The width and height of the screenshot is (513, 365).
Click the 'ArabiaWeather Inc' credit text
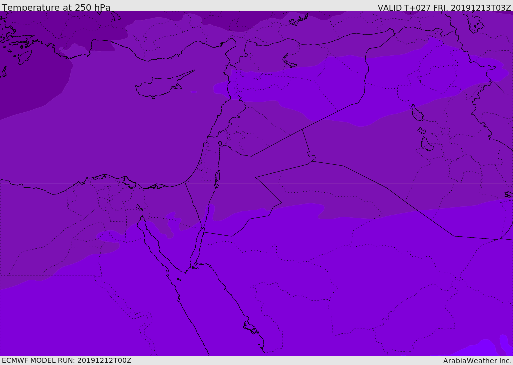tap(477, 361)
